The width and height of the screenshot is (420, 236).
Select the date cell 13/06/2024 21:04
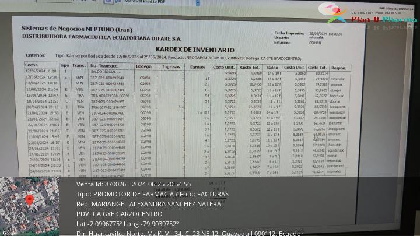tap(42, 89)
